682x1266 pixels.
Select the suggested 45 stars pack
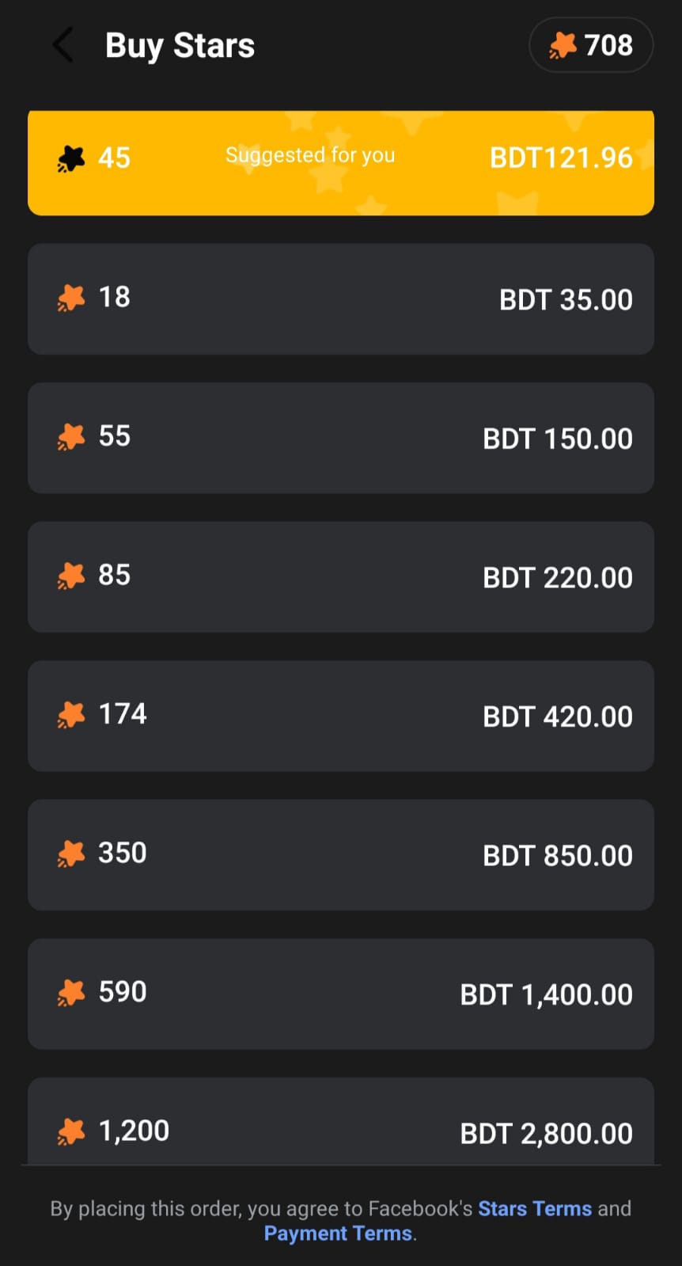(340, 162)
